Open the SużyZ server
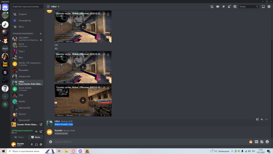The height and width of the screenshot is (154, 273). coord(5,48)
